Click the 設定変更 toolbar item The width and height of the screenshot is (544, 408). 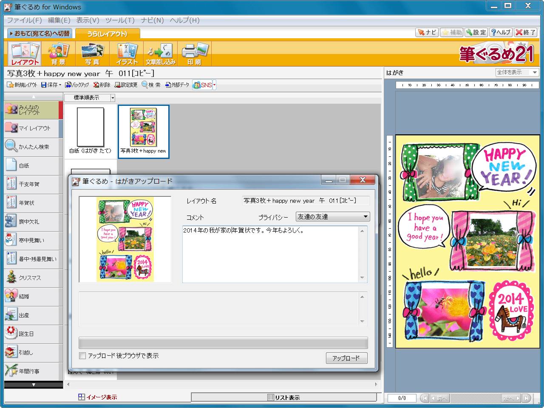click(x=126, y=85)
